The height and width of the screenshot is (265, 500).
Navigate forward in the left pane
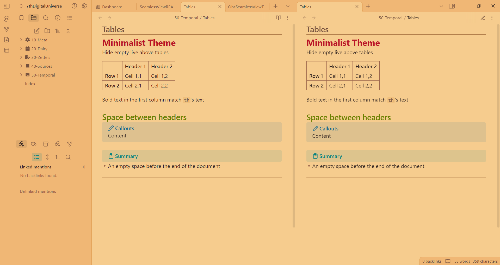[x=109, y=18]
